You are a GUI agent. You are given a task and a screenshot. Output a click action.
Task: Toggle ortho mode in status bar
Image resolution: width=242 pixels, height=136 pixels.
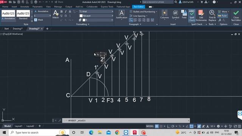(x=168, y=126)
